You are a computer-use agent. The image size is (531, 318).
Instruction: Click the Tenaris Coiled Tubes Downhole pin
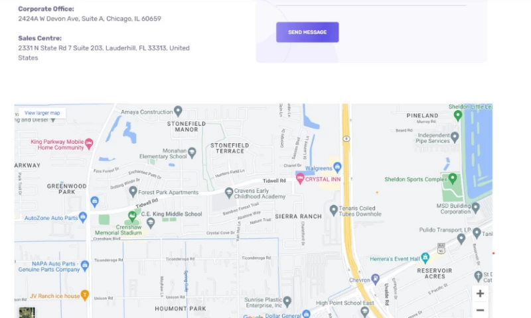[334, 210]
